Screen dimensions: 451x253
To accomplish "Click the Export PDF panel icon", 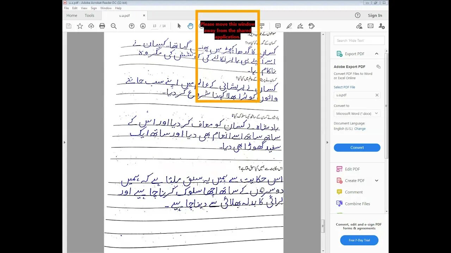I will pos(339,54).
